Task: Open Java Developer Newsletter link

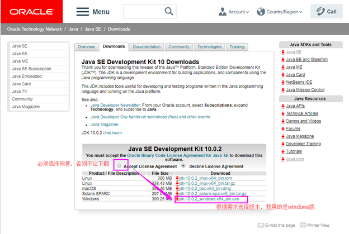Action: point(115,105)
